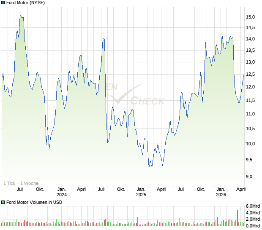Click the 14,0 price axis label
This screenshot has height=230, width=262.
pyautogui.click(x=250, y=39)
